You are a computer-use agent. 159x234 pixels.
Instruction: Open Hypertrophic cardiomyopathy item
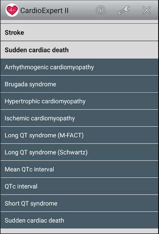pyautogui.click(x=79, y=101)
